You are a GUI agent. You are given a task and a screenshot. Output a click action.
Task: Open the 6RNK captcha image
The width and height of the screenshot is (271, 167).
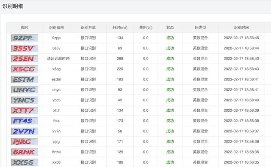click(x=25, y=152)
